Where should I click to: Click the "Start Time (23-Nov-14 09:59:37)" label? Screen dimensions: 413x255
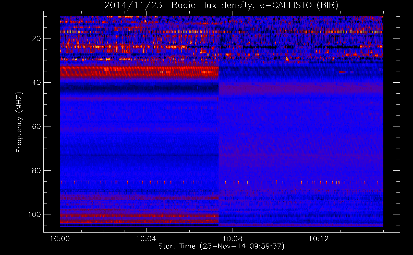pos(221,246)
